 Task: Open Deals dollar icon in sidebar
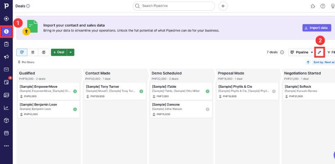(x=7, y=32)
